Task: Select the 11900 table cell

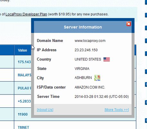Action: click(23, 114)
